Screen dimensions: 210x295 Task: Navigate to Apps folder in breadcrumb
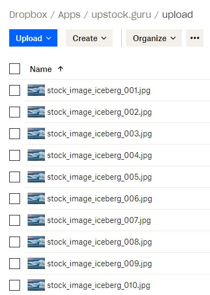pos(69,15)
